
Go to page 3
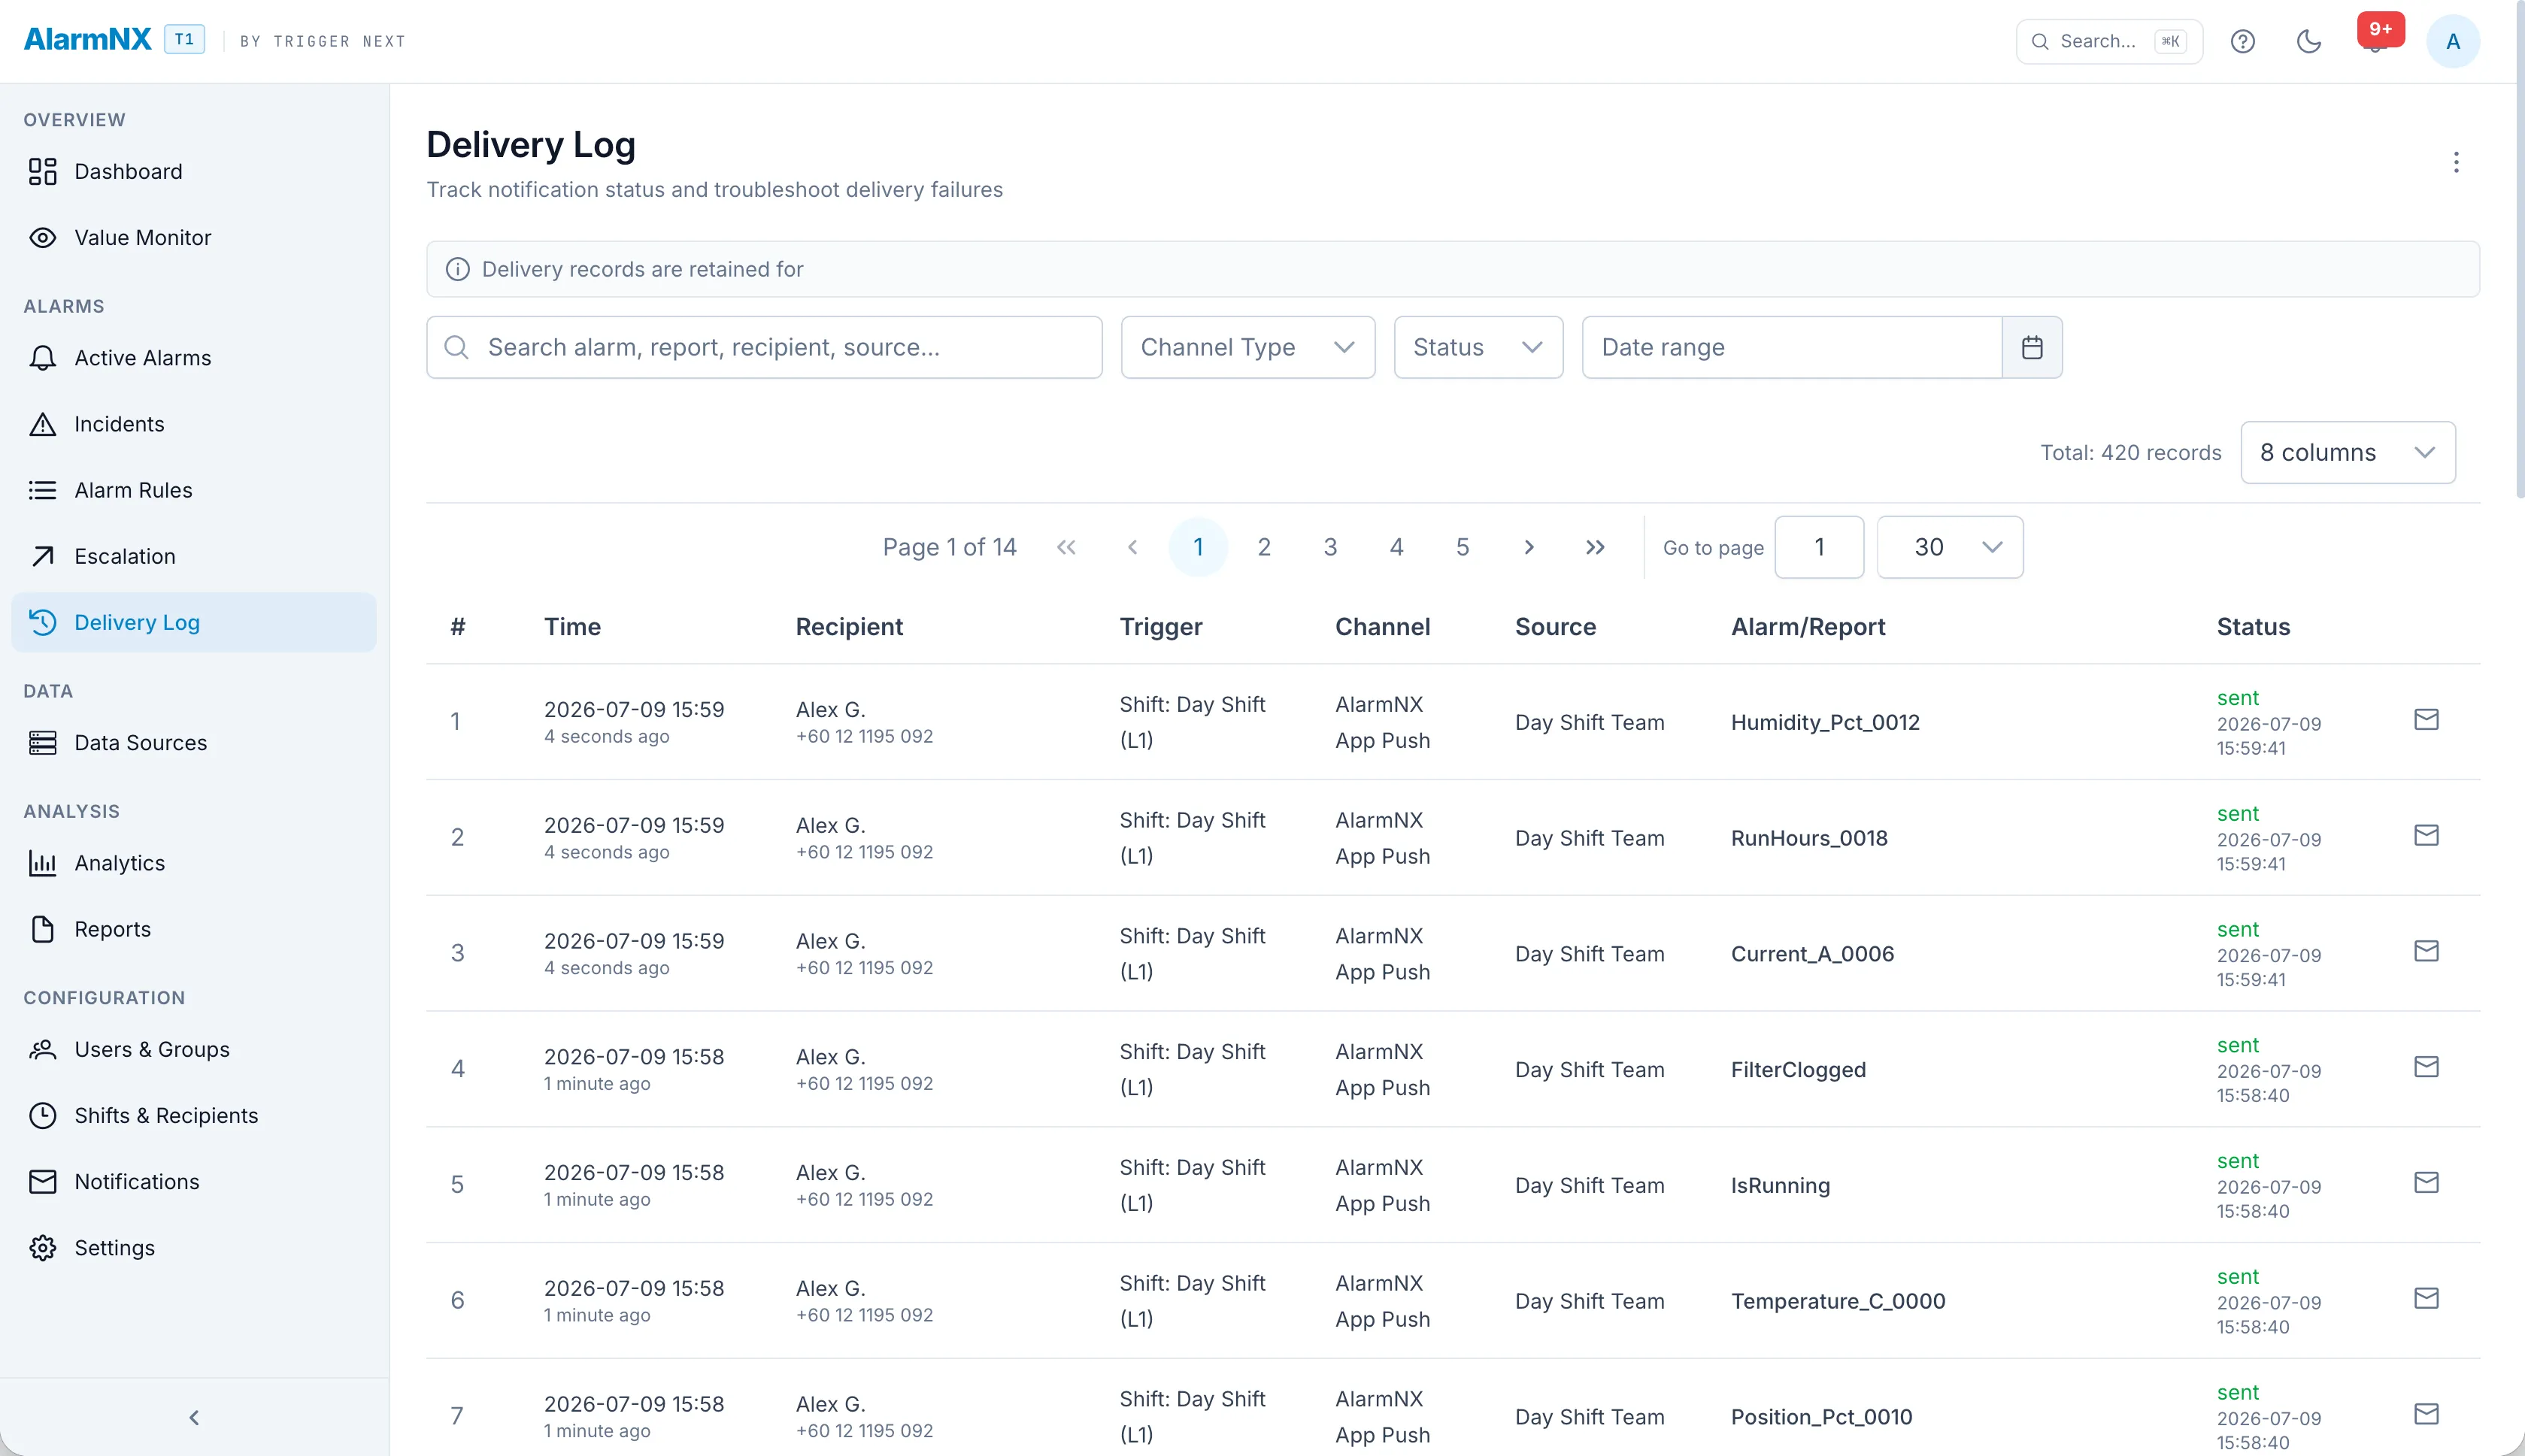1330,547
